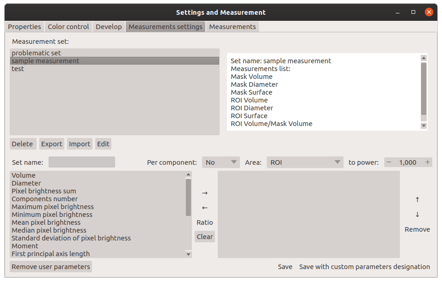This screenshot has height=282, width=442.
Task: Click the measurements list scroll-up arrow
Action: (x=189, y=174)
